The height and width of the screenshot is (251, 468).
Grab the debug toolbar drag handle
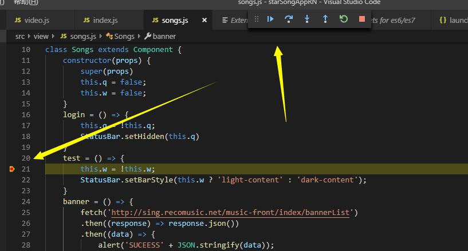(257, 19)
